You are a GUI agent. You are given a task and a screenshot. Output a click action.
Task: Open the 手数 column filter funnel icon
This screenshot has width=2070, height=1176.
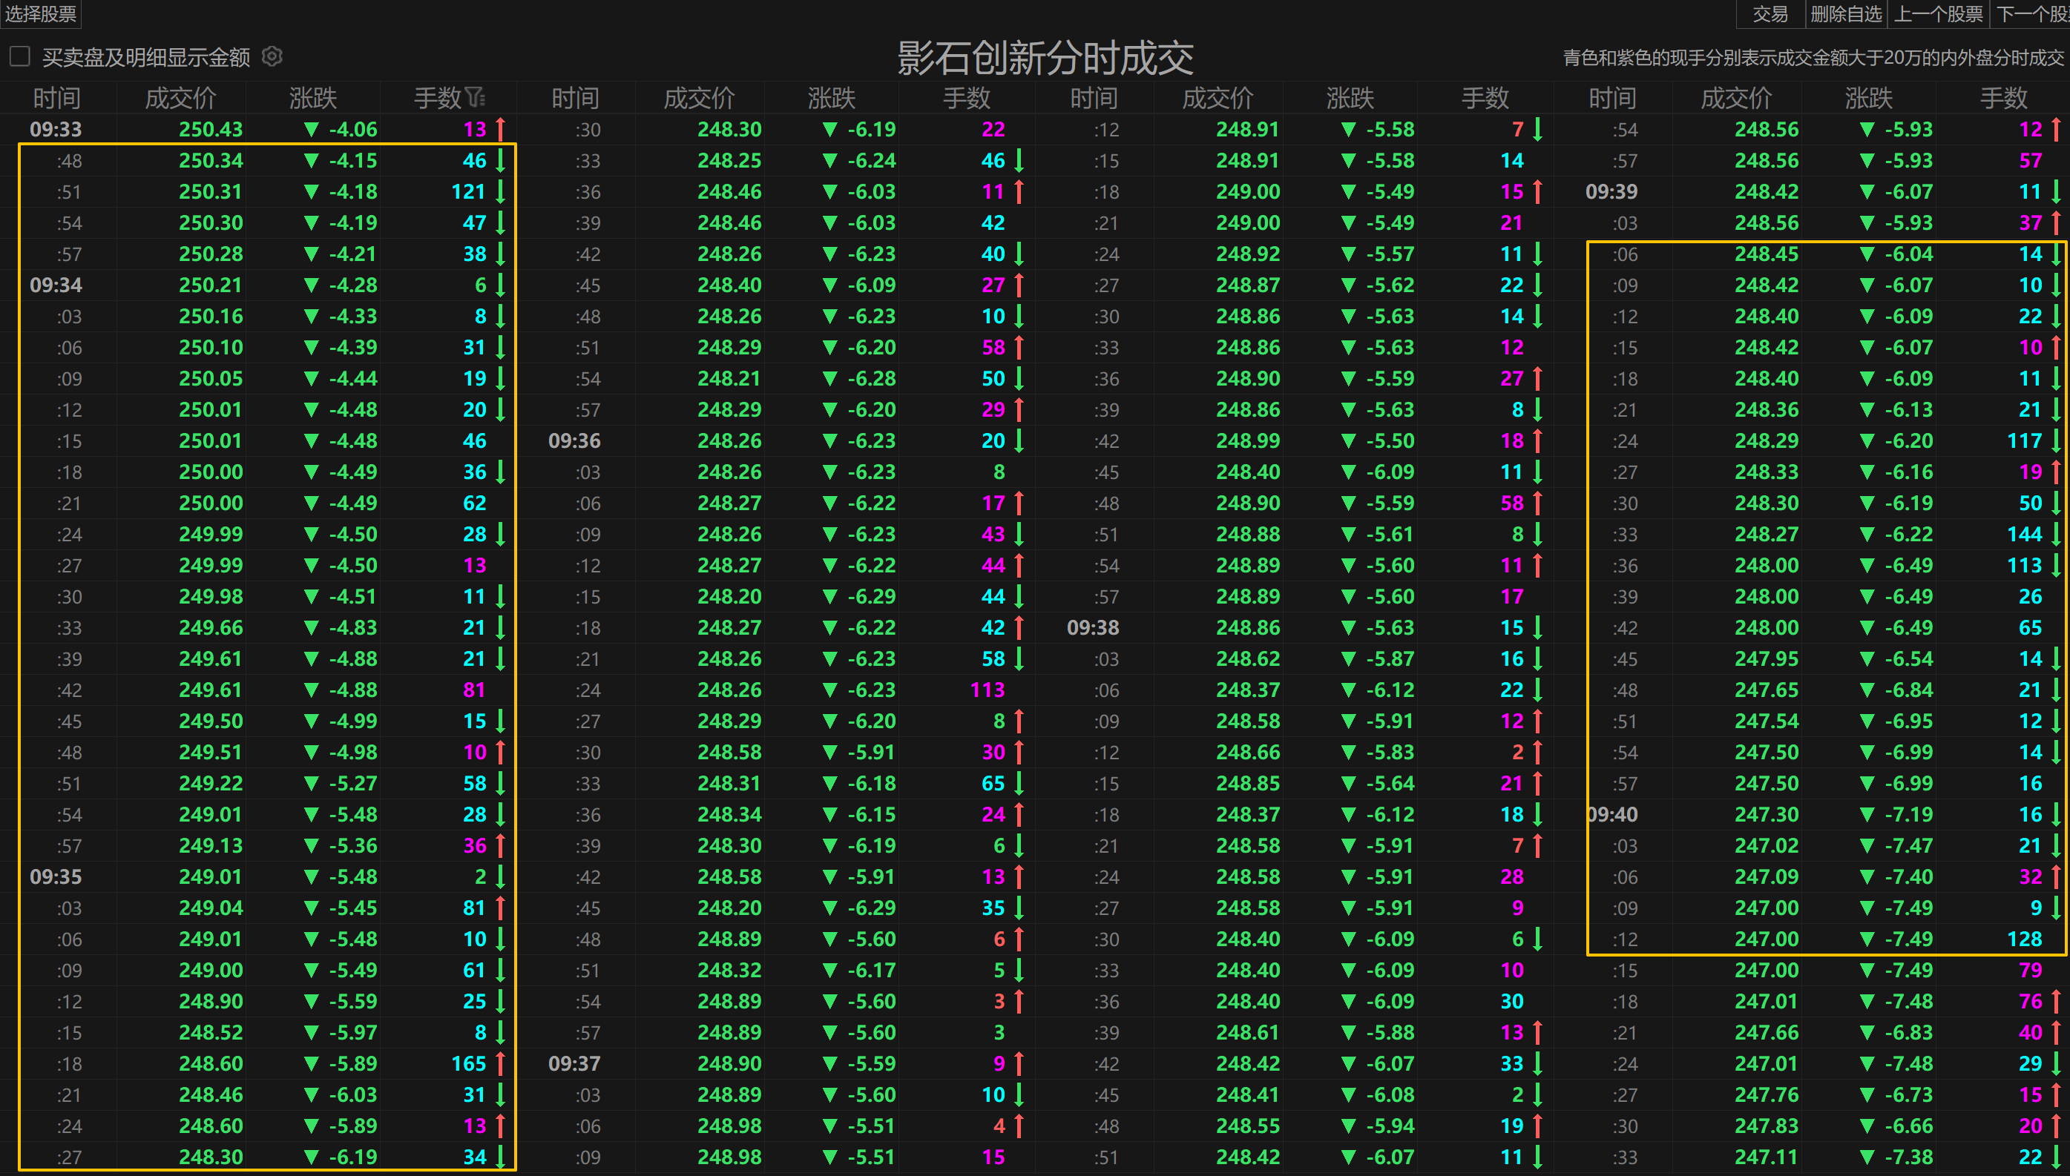pyautogui.click(x=475, y=98)
